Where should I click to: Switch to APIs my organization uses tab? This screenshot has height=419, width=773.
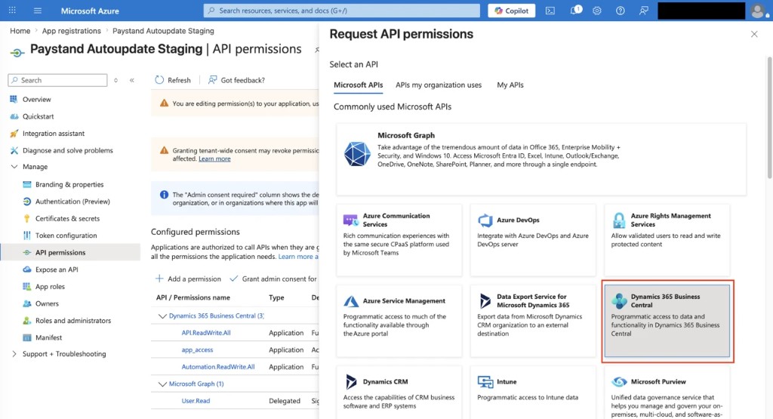tap(439, 85)
